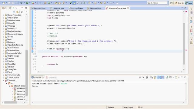Toggle Link with Editor in Package Explorer
This screenshot has width=194, height=109.
point(17,12)
